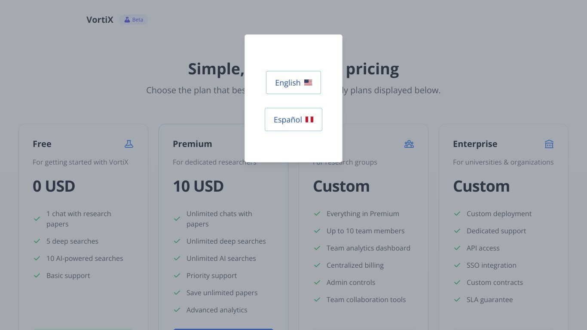Click checkmark next to API access
The height and width of the screenshot is (330, 587).
457,248
